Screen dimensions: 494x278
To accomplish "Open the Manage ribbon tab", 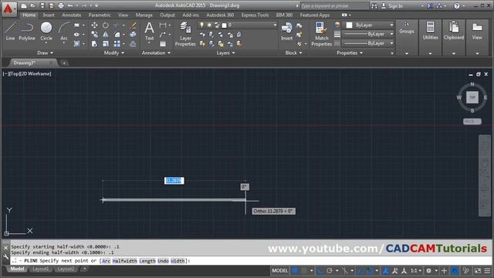I will tap(144, 15).
